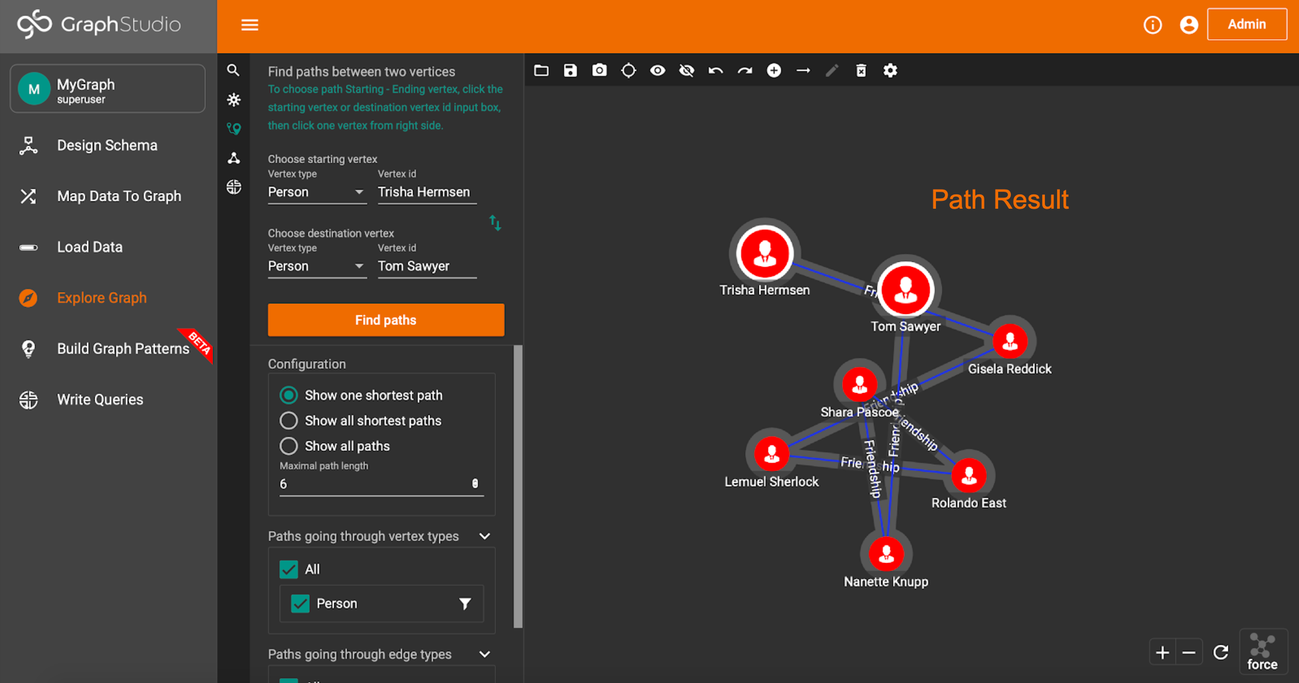Click the destination Vertex id field
This screenshot has width=1299, height=683.
point(426,267)
